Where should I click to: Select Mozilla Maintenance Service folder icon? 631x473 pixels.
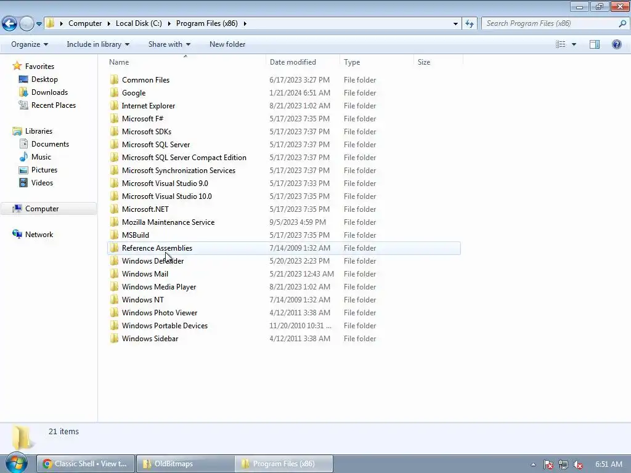tap(114, 222)
